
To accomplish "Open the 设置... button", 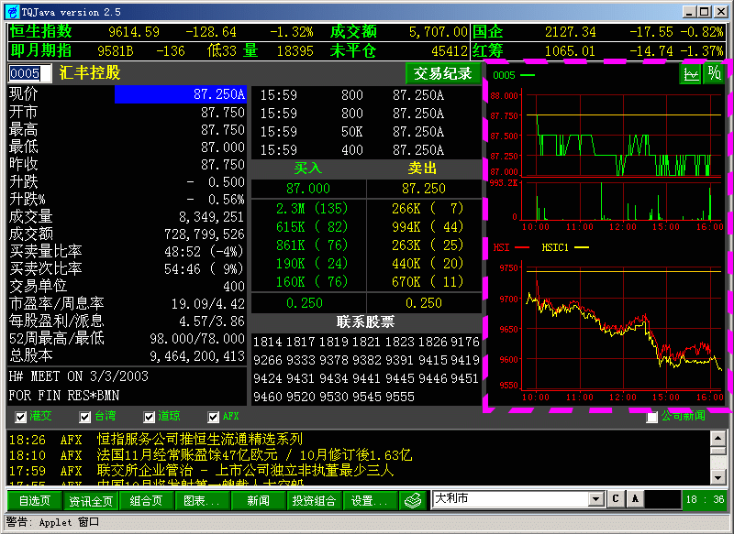I will pos(371,501).
